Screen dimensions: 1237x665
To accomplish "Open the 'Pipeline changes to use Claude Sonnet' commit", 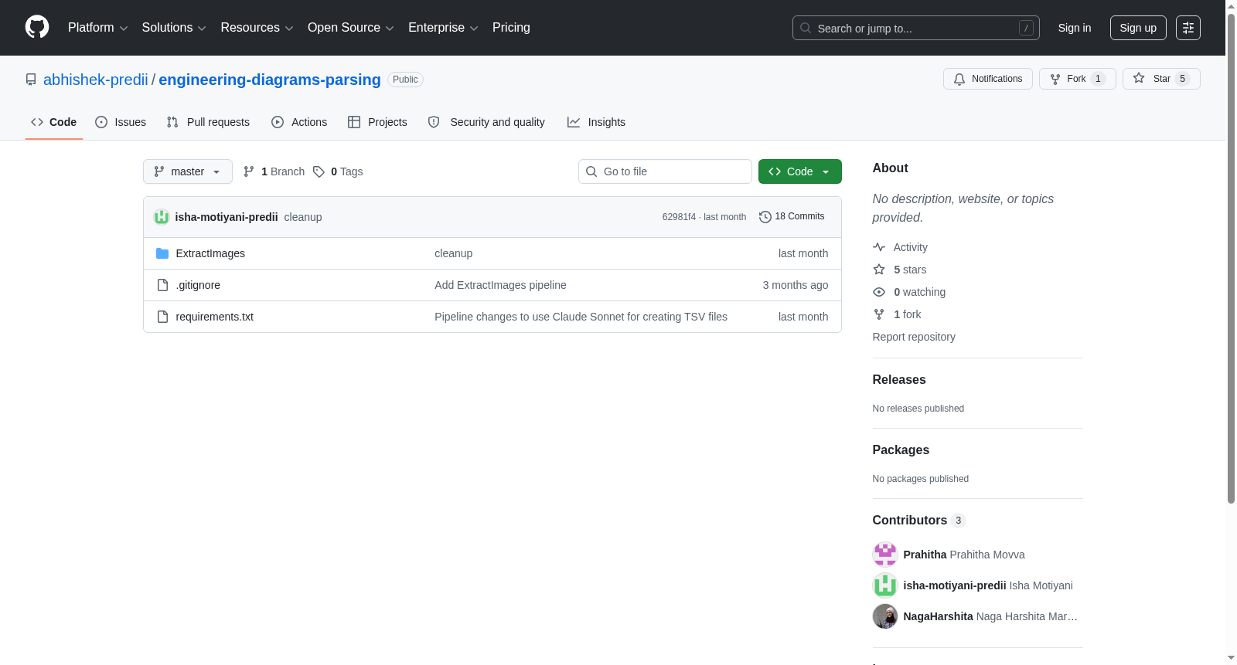I will click(581, 317).
